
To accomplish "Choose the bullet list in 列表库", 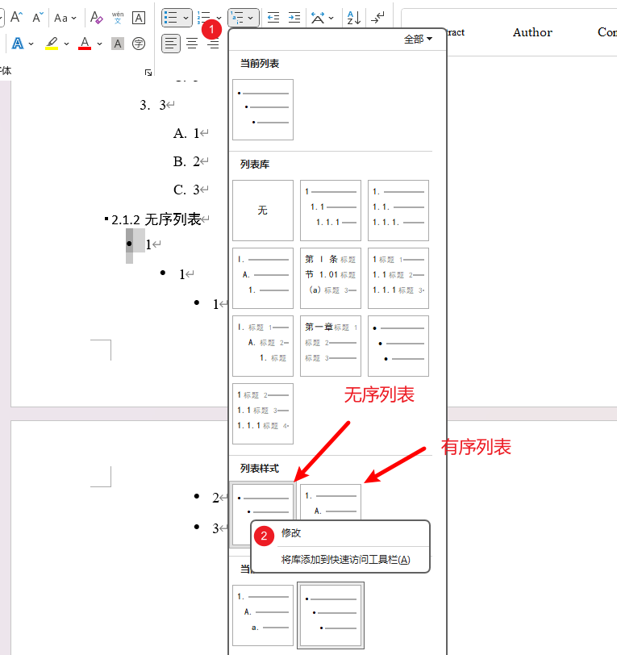I will pos(398,346).
